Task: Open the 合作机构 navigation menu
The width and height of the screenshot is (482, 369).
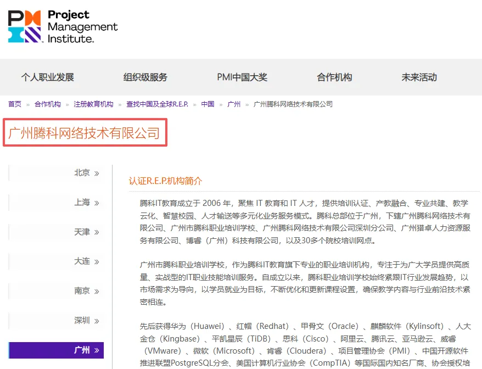Action: point(334,77)
